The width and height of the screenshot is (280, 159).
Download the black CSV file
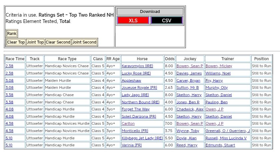(x=167, y=21)
